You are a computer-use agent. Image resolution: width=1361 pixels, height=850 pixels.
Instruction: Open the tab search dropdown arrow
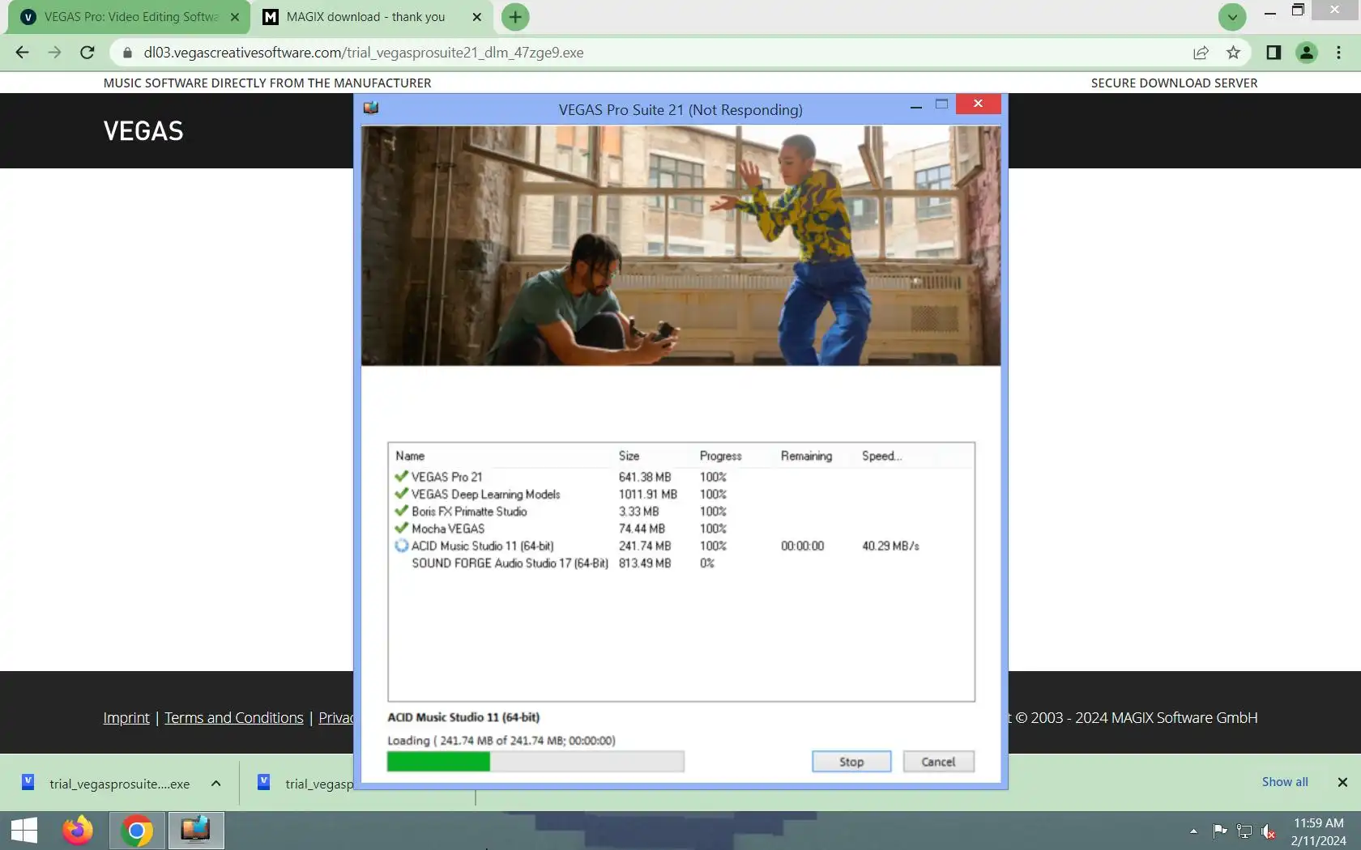click(x=1231, y=17)
